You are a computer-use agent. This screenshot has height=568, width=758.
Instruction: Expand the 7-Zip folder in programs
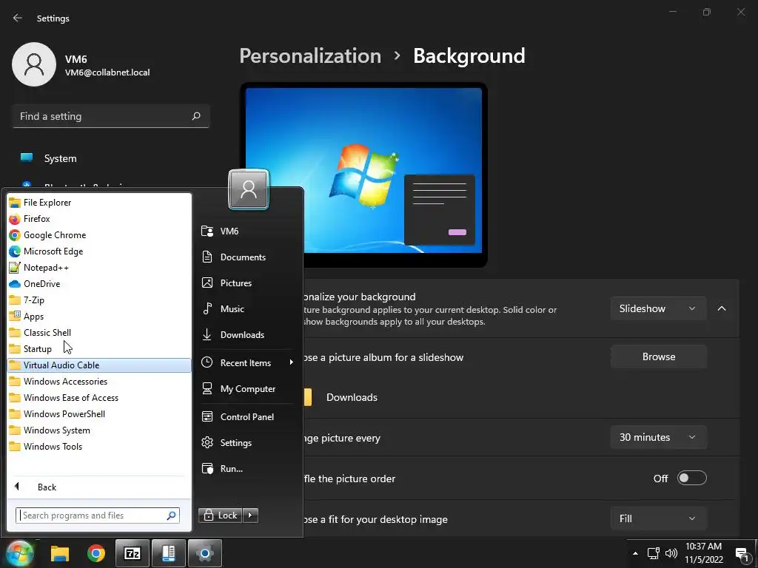(99, 300)
